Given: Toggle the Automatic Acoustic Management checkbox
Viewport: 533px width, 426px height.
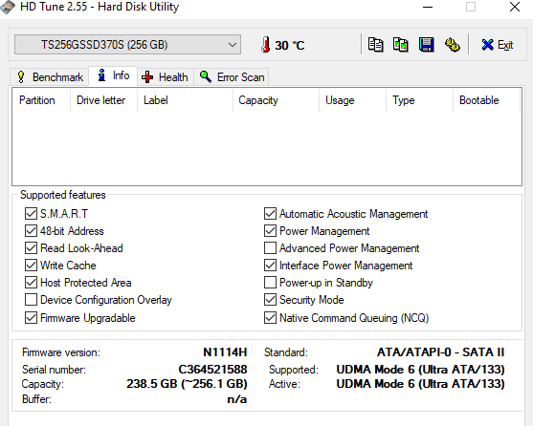Looking at the screenshot, I should (270, 214).
